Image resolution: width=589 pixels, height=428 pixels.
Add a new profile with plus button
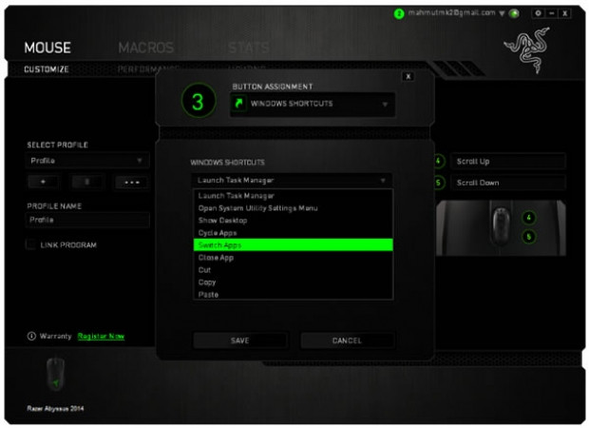click(43, 182)
